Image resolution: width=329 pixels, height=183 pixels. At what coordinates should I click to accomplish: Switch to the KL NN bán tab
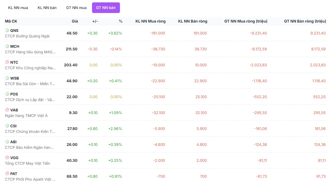click(x=47, y=8)
